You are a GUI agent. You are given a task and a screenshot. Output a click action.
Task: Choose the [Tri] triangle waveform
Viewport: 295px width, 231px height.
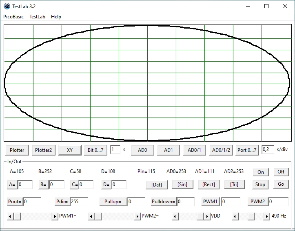(234, 184)
